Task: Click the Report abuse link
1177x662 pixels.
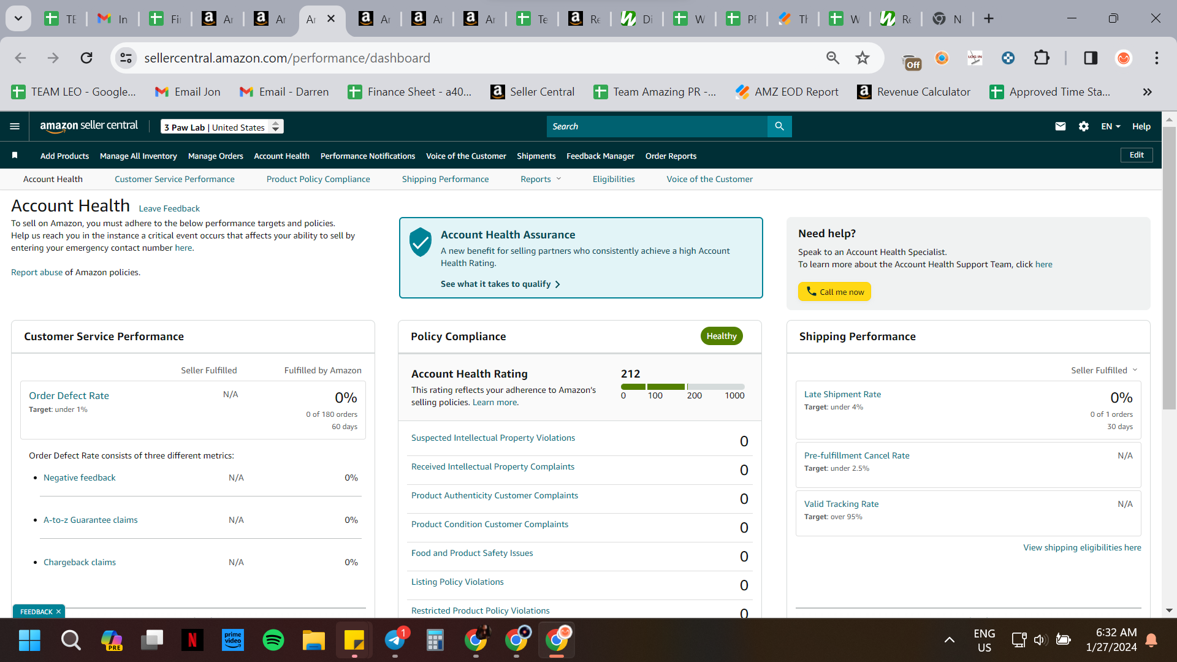Action: [37, 272]
